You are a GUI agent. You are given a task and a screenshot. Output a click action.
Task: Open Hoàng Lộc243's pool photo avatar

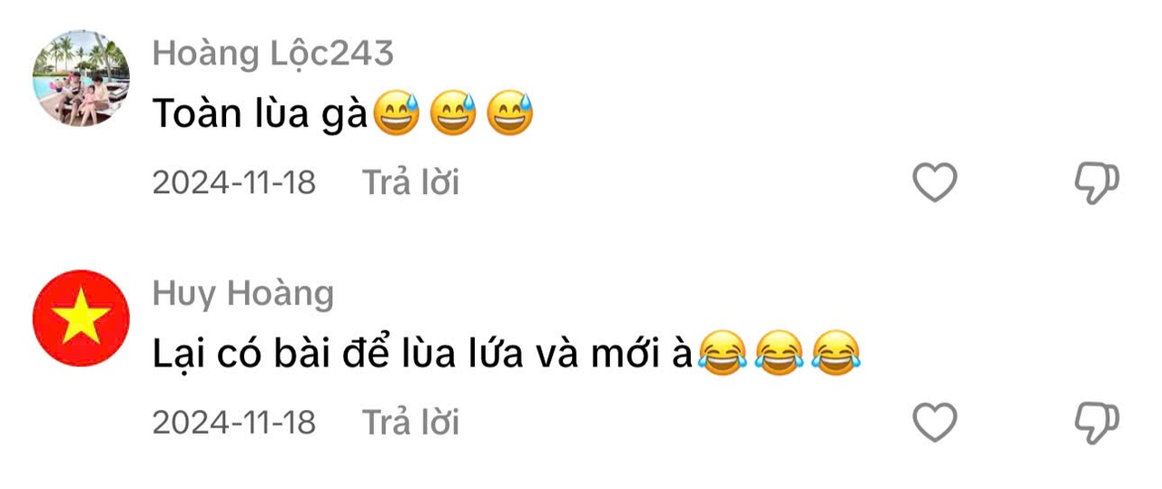[81, 78]
